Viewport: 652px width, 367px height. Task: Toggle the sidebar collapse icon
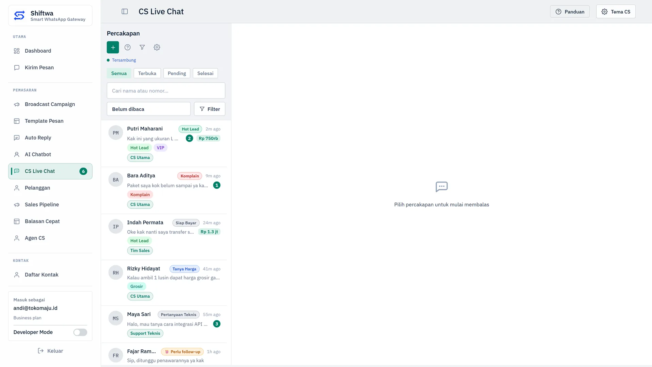(125, 12)
